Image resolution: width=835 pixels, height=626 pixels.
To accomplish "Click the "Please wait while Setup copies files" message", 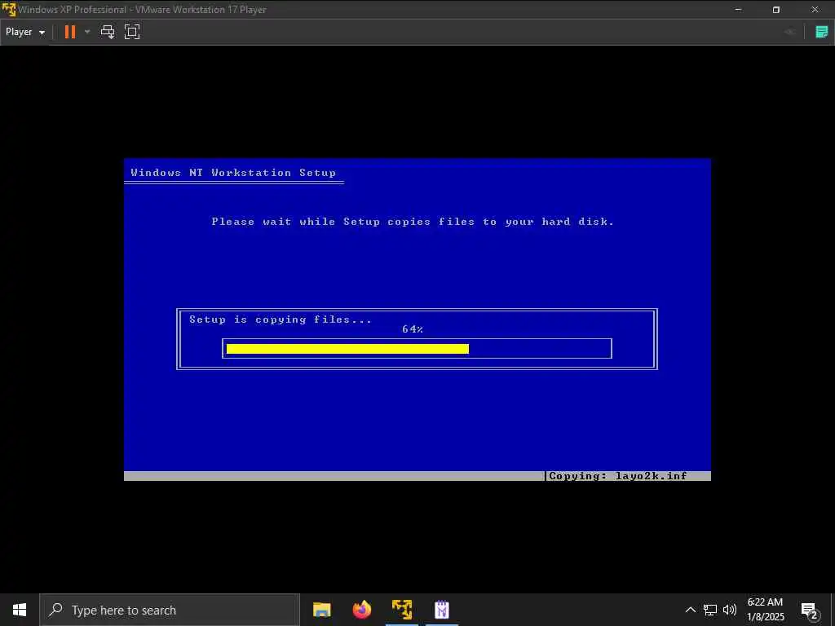I will [x=413, y=222].
